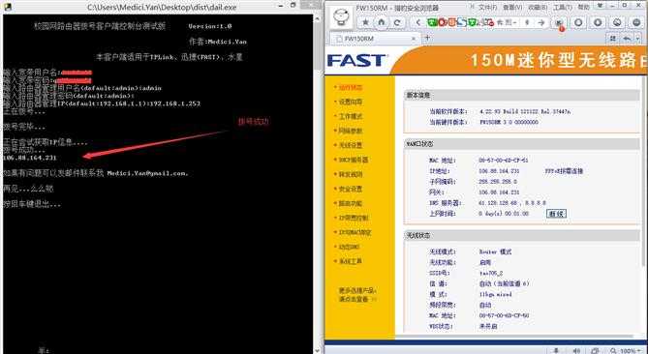Click the red circular icon in the address bar
This screenshot has height=354, width=648.
(442, 22)
